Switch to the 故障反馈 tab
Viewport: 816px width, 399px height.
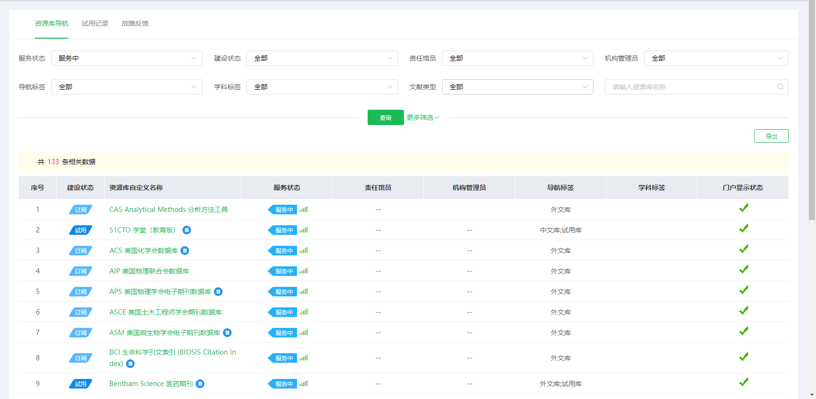point(135,23)
